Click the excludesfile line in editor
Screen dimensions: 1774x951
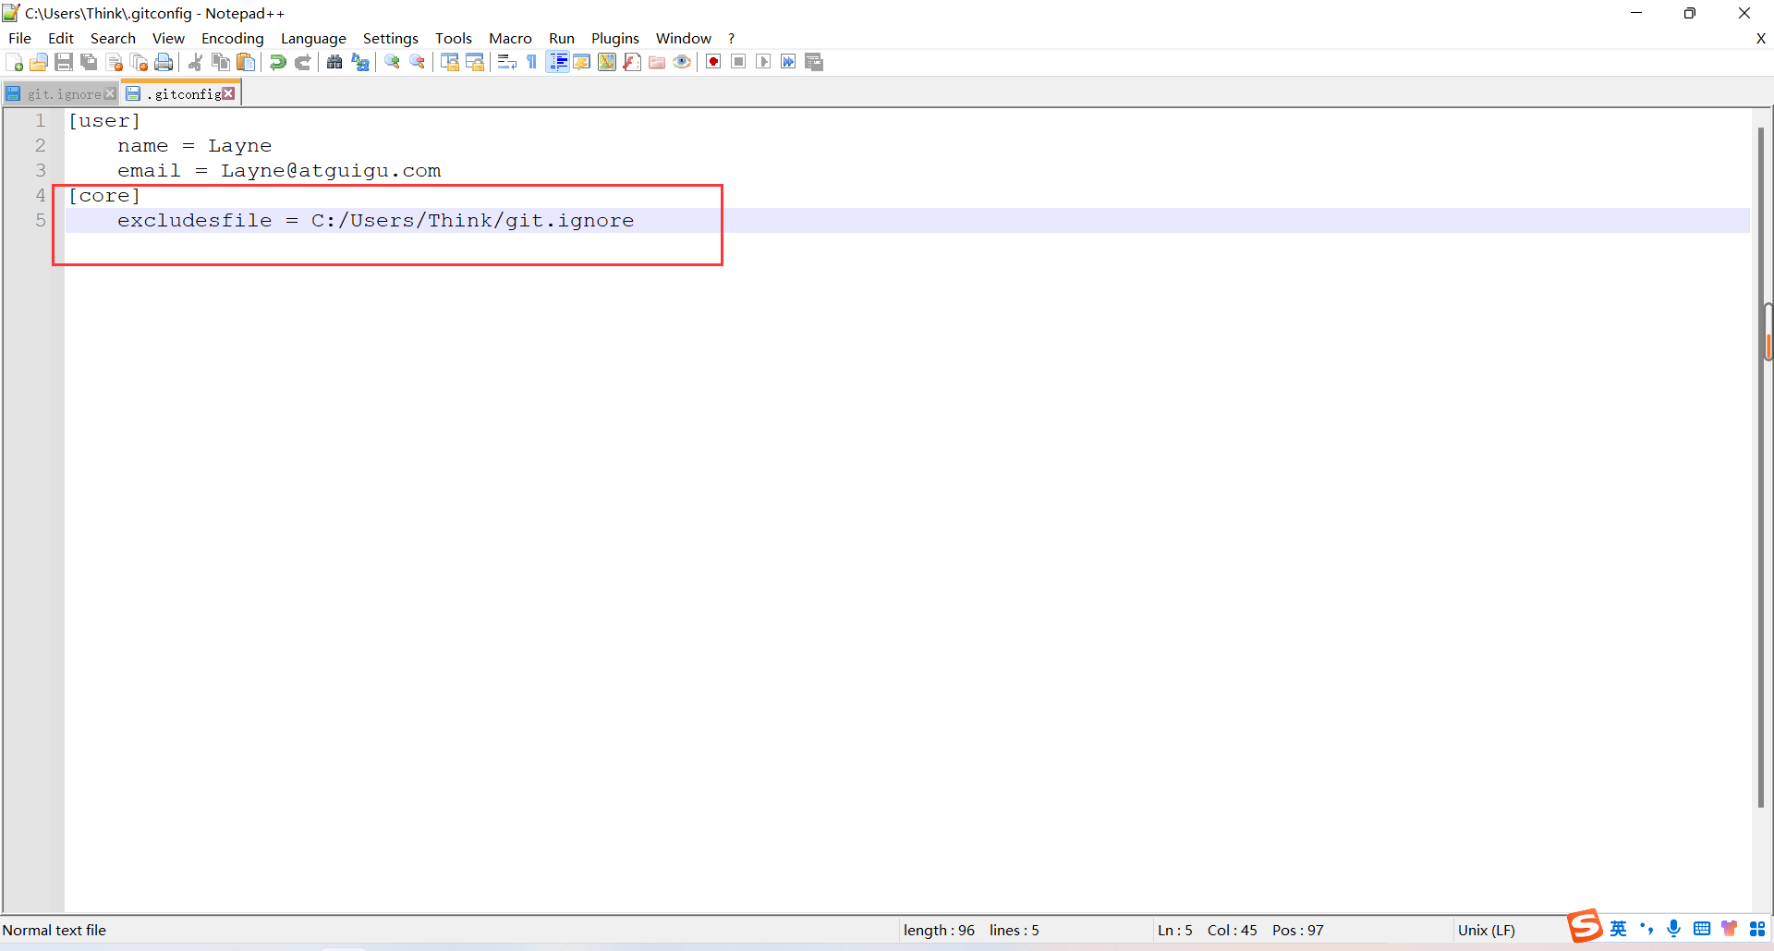click(907, 221)
